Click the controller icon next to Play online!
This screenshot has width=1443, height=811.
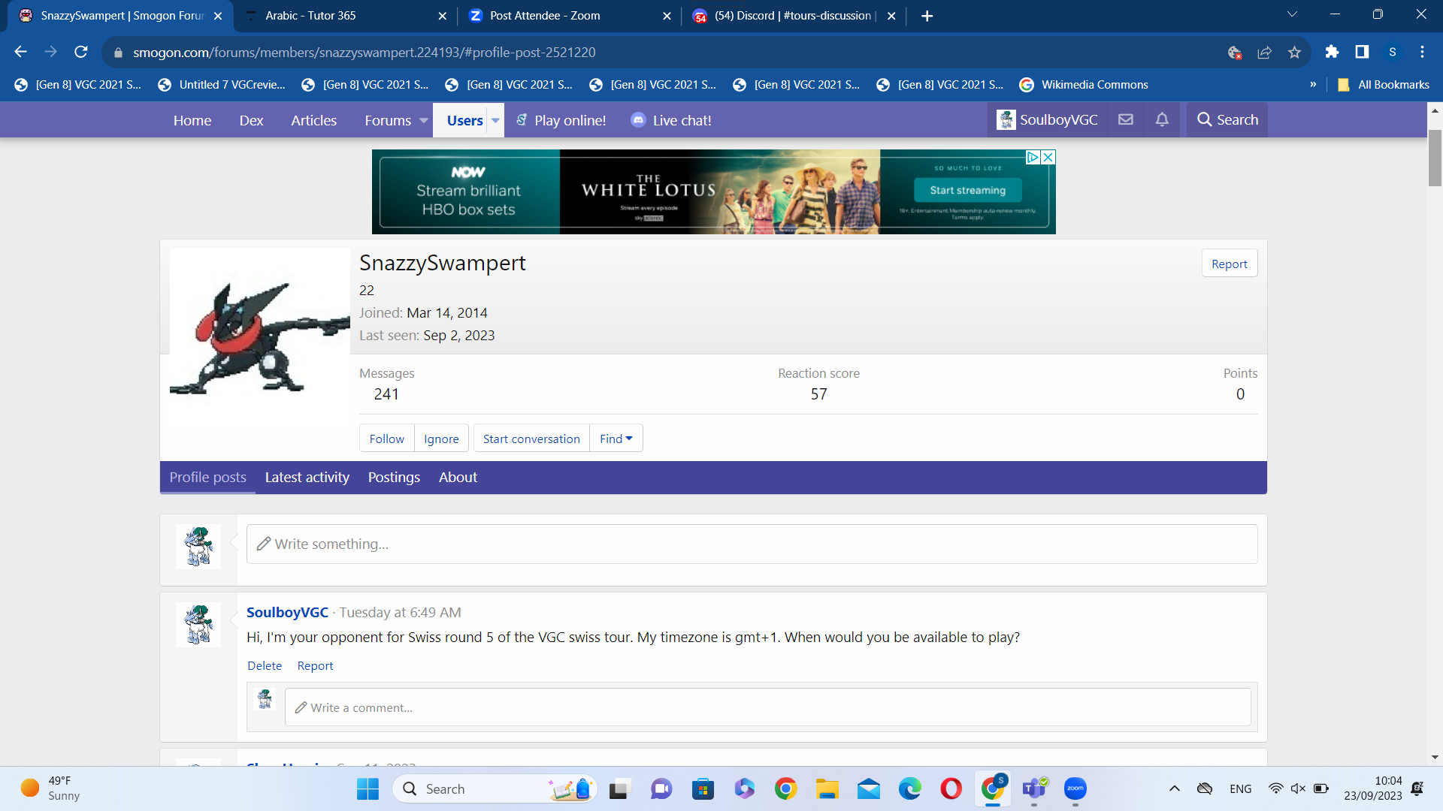click(x=520, y=119)
